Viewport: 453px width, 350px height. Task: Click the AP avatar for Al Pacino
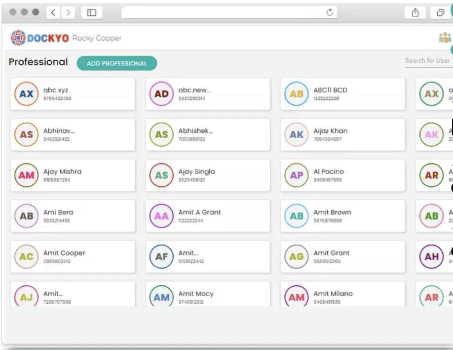pos(297,175)
